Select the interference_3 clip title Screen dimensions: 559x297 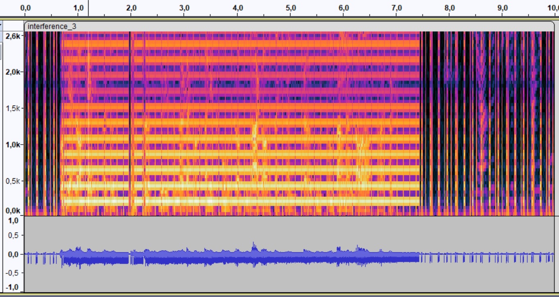click(52, 27)
